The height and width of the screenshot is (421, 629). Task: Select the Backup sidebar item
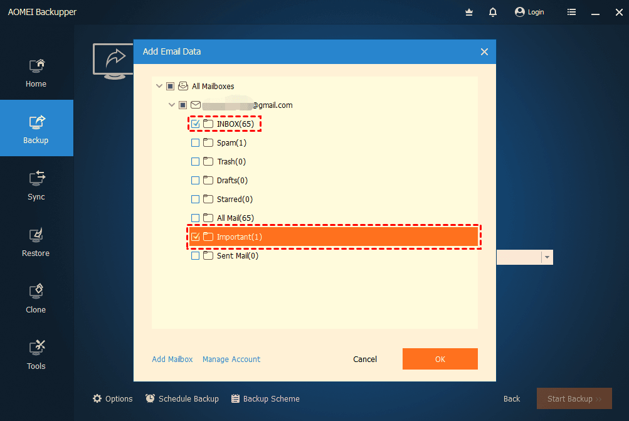pos(36,129)
